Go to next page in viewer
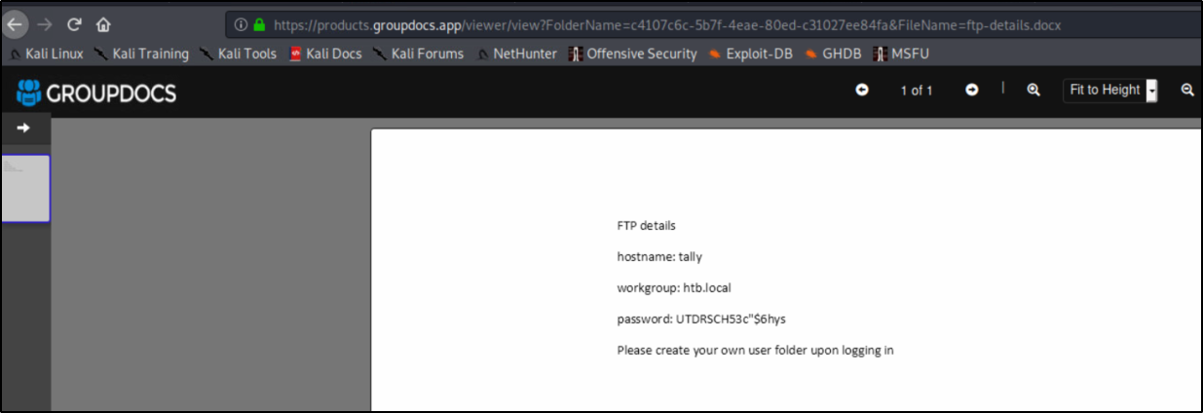 [971, 90]
